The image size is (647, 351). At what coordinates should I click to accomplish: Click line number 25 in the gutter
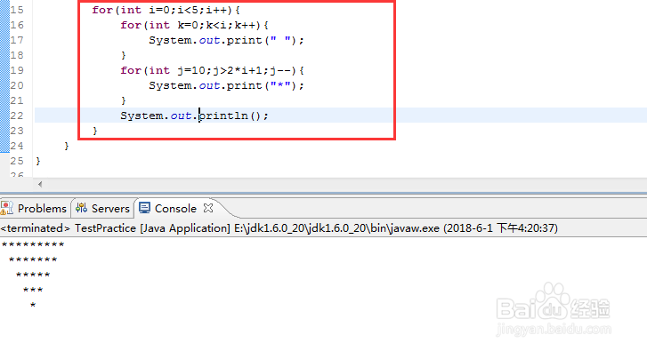click(17, 161)
